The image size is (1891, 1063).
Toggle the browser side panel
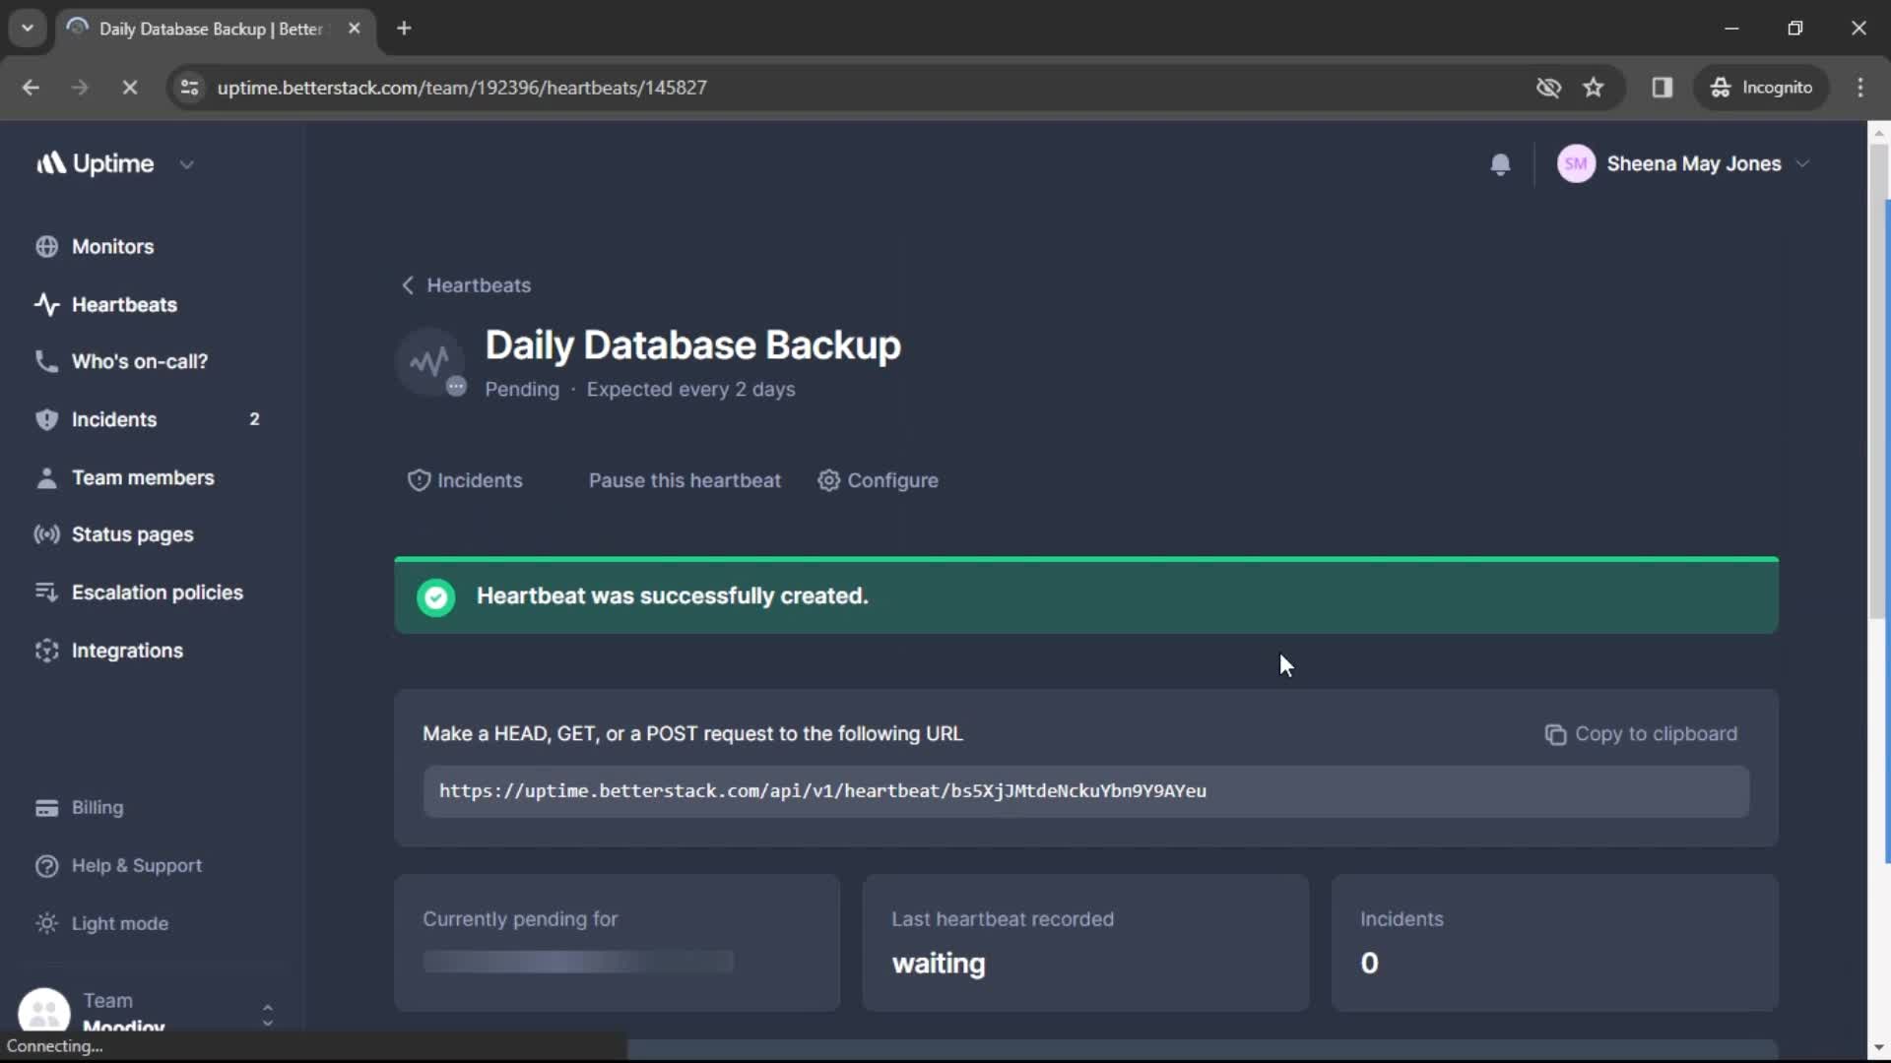point(1663,88)
